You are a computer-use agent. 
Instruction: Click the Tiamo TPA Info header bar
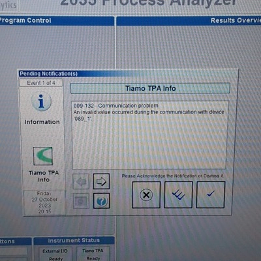coord(150,88)
